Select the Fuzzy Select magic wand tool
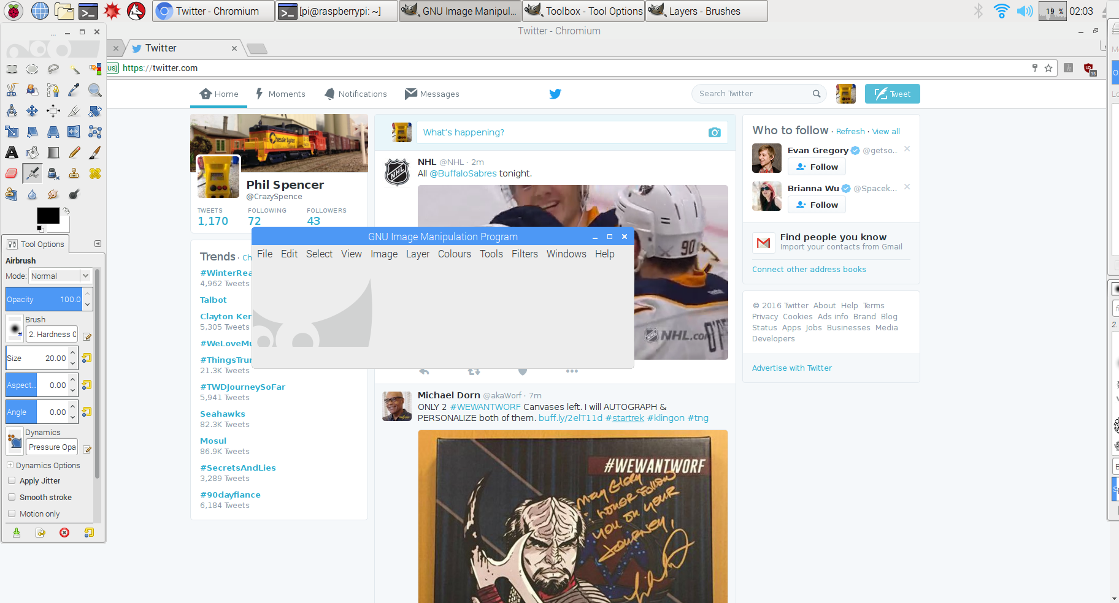 pyautogui.click(x=74, y=69)
